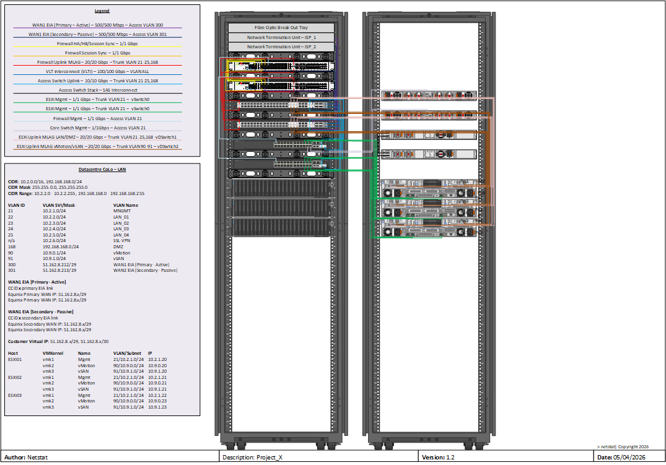666x465 pixels.
Task: Select host row label 'ESXi02'
Action: point(15,378)
